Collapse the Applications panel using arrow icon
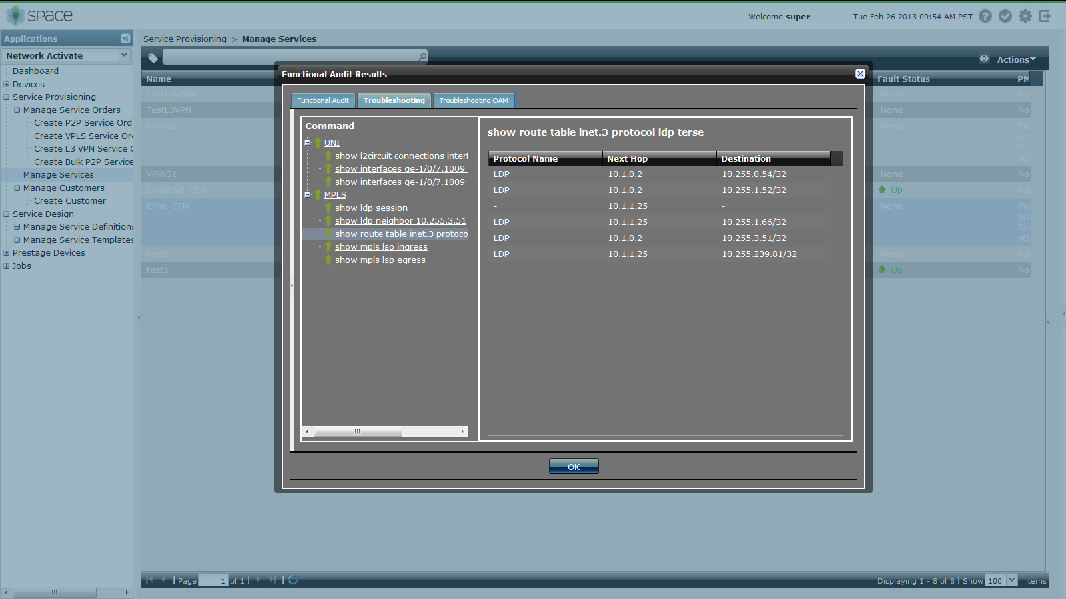Screen dimensions: 1066x599 125,39
